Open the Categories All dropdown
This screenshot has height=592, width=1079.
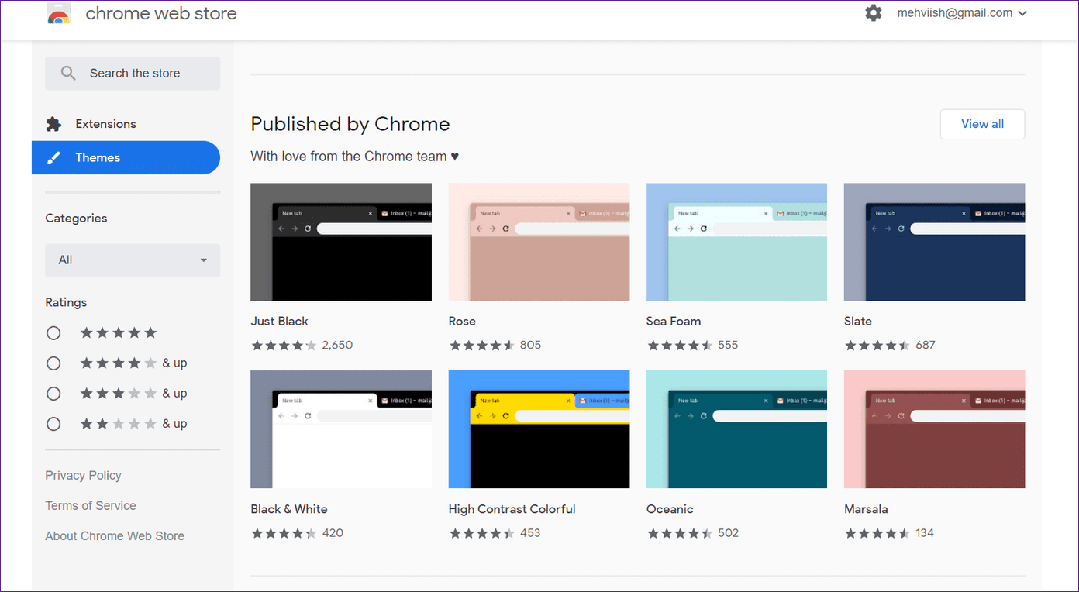point(133,260)
